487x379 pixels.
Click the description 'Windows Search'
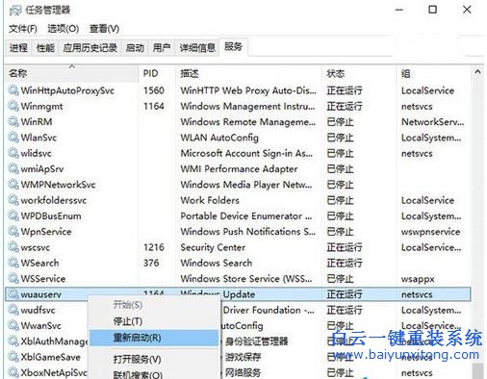point(217,263)
